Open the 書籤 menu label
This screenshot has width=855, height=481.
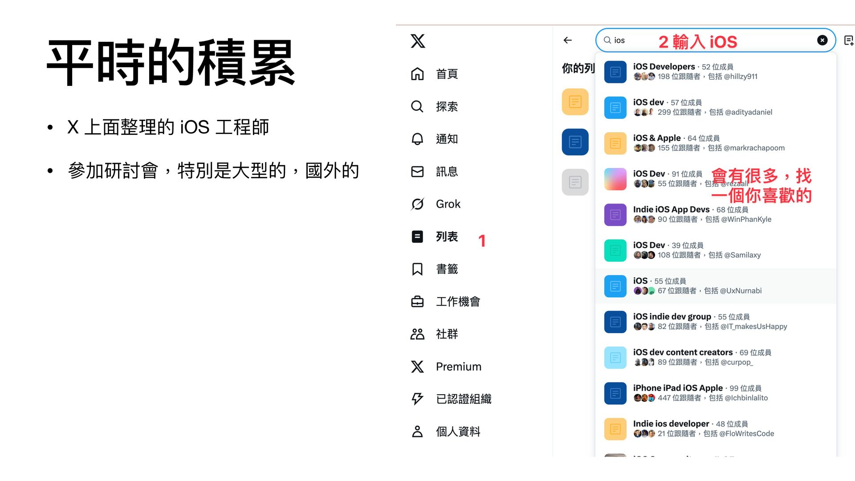(447, 269)
